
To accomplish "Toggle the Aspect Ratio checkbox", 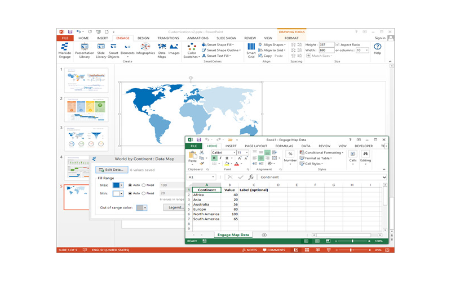I will click(x=338, y=45).
